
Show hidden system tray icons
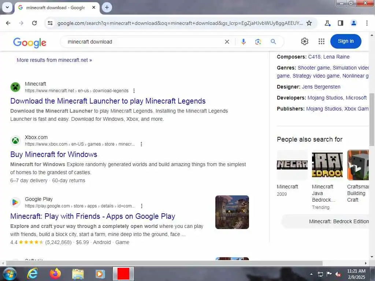[x=311, y=274]
